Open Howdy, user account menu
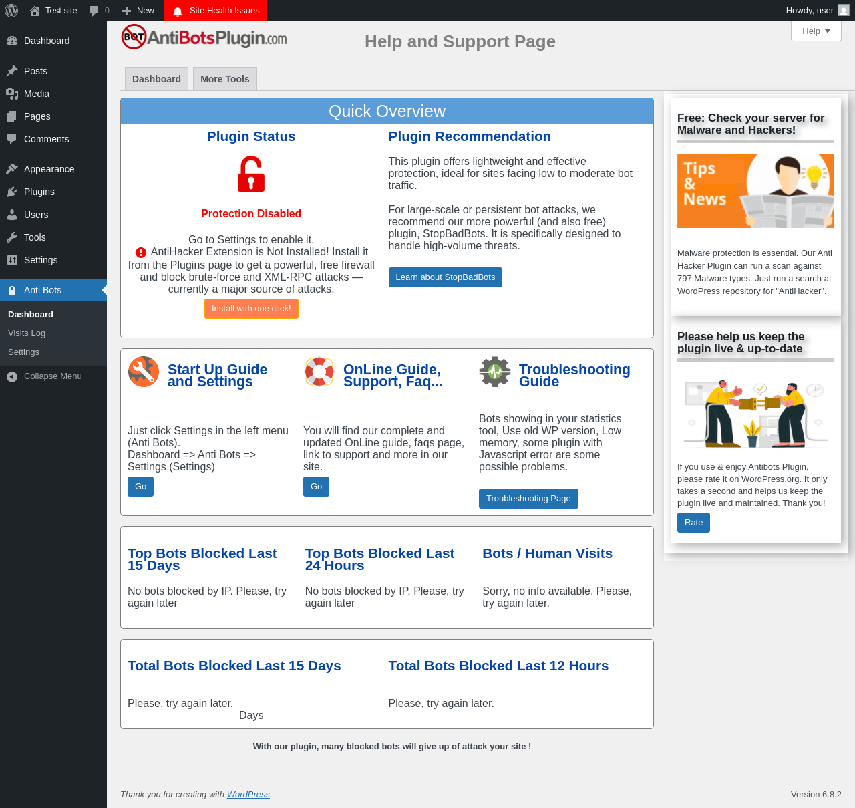This screenshot has height=808, width=855. [x=818, y=11]
